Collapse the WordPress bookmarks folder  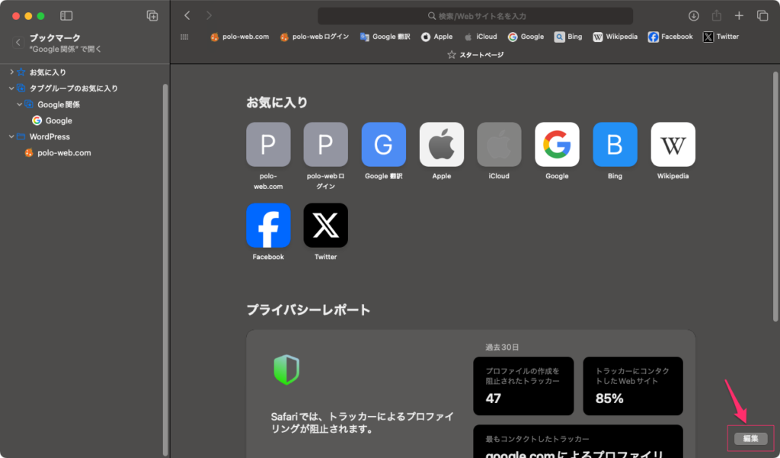point(11,136)
